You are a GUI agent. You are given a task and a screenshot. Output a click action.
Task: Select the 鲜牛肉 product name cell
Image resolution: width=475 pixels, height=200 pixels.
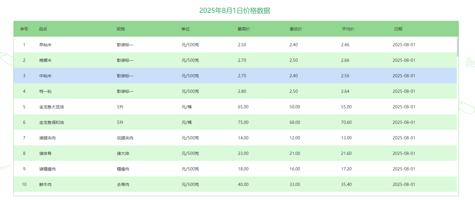(x=45, y=184)
